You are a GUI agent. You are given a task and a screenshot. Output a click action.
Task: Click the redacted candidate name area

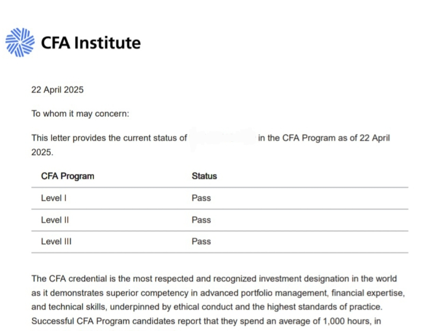click(223, 138)
